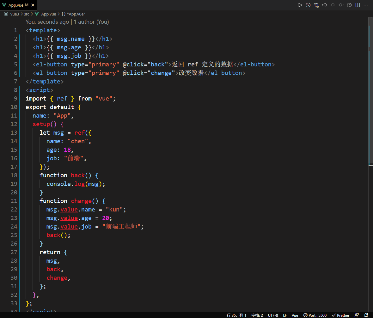Go to line via 行 35, 列 1
The image size is (373, 318).
click(236, 315)
